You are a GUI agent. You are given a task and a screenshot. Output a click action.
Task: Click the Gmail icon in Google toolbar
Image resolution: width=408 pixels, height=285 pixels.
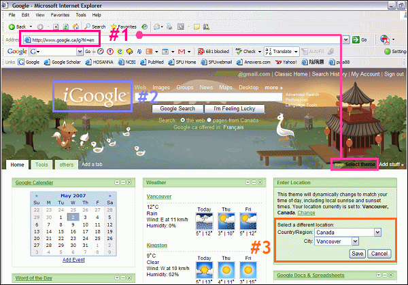tap(182, 52)
